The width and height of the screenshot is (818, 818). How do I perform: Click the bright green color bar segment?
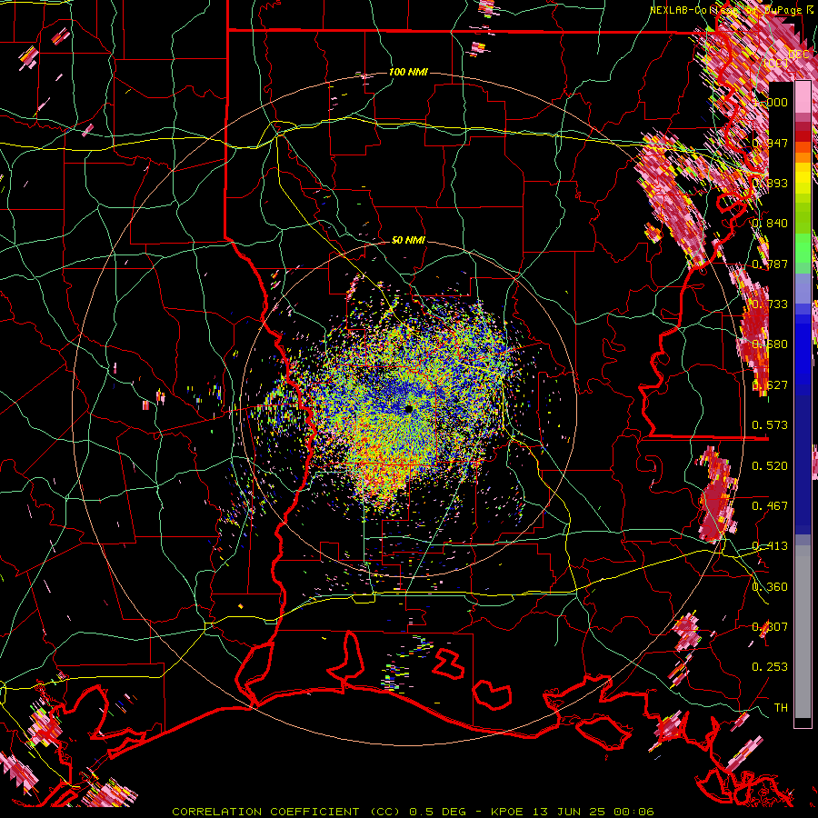click(803, 248)
